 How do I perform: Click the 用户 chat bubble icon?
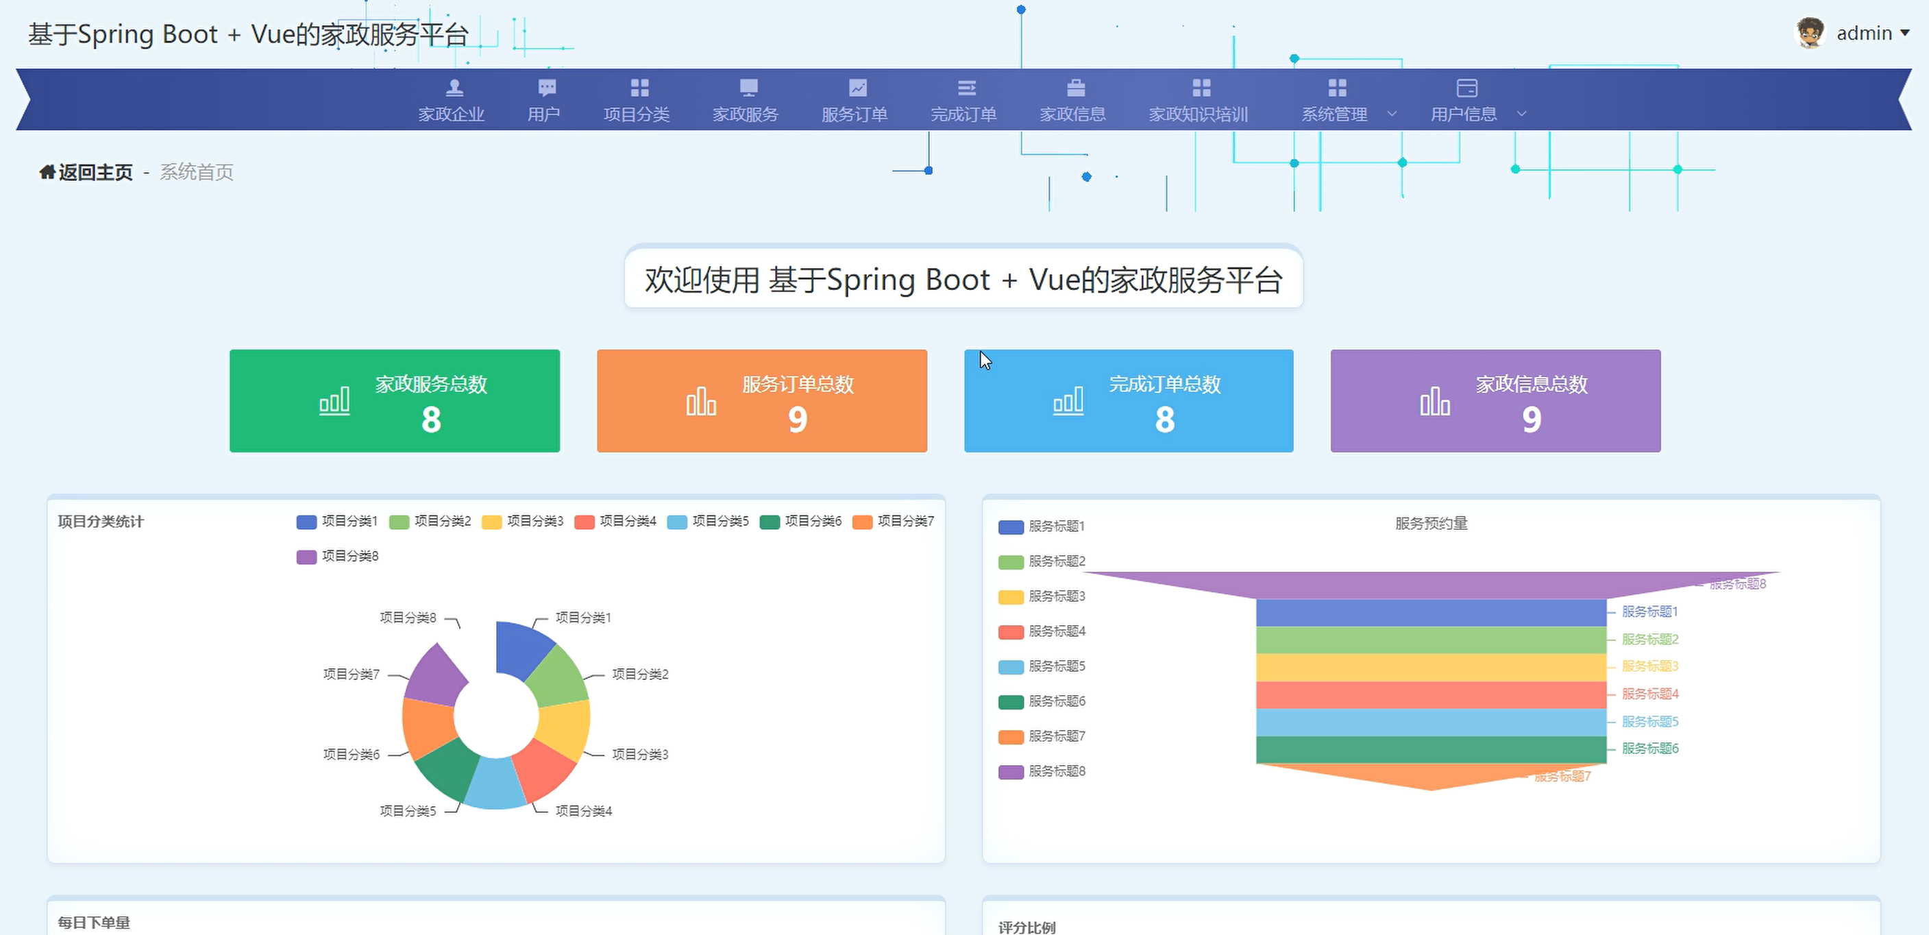(x=547, y=88)
